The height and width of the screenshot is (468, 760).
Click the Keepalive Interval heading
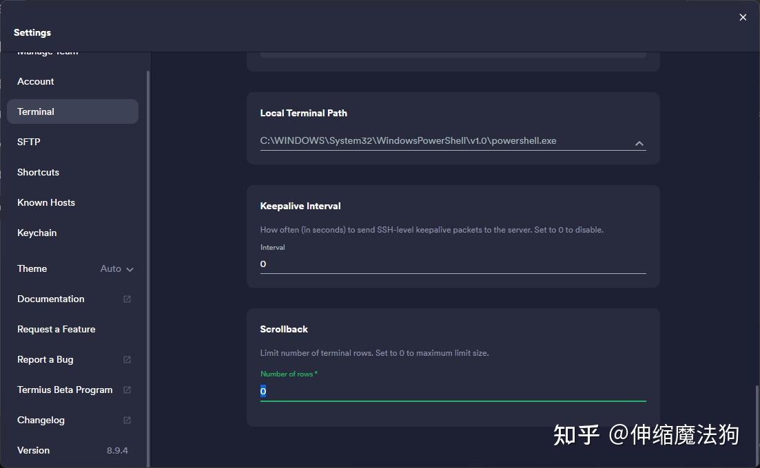point(300,206)
